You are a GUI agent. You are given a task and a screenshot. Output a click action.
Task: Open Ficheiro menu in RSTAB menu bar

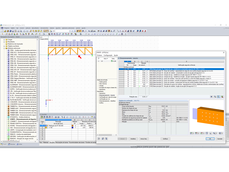(7, 28)
